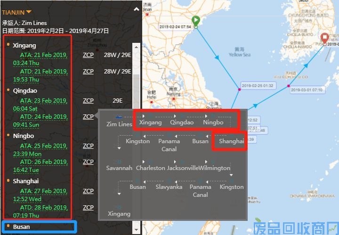Viewport: 339px width, 235px height.
Task: Click the magenta waypoint dated 2019-02-25 01:32
Action: coord(239,89)
